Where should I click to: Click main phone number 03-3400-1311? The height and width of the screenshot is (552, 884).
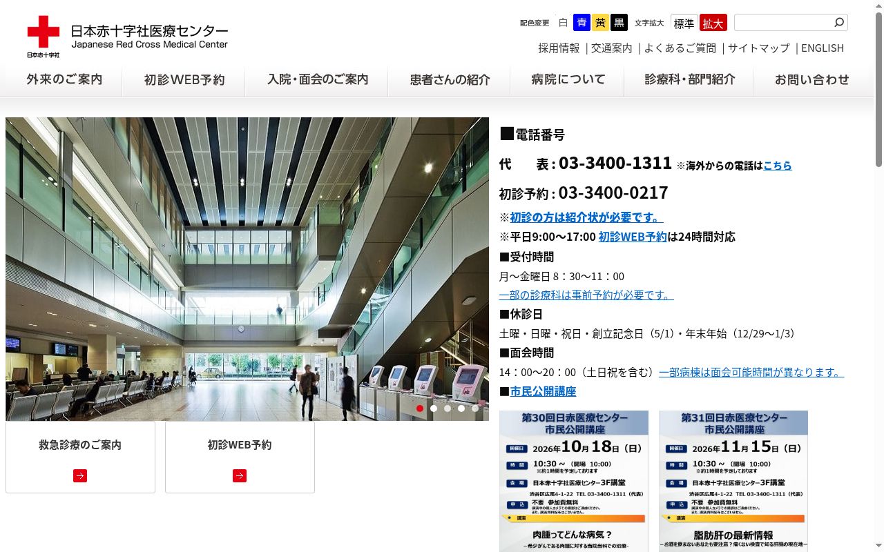pos(615,163)
